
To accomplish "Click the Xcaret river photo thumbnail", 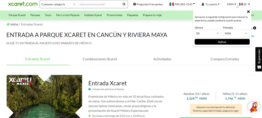I will pyautogui.click(x=44, y=96).
